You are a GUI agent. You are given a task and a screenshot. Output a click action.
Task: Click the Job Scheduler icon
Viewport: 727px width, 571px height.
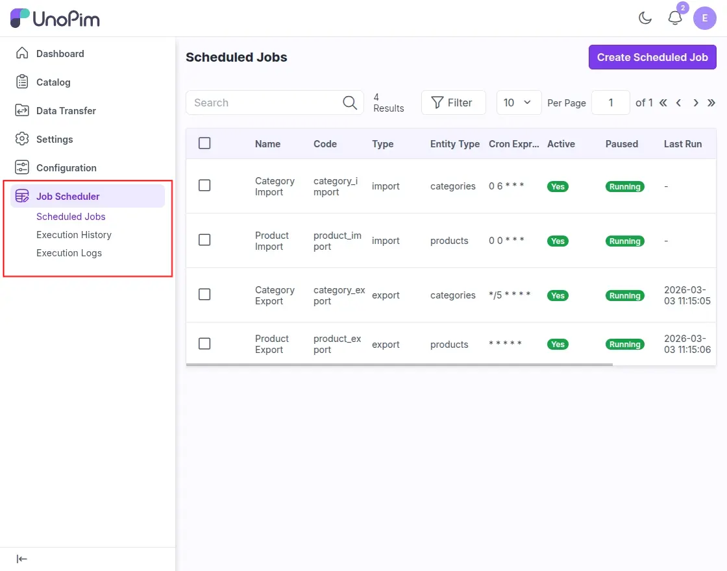(x=22, y=196)
